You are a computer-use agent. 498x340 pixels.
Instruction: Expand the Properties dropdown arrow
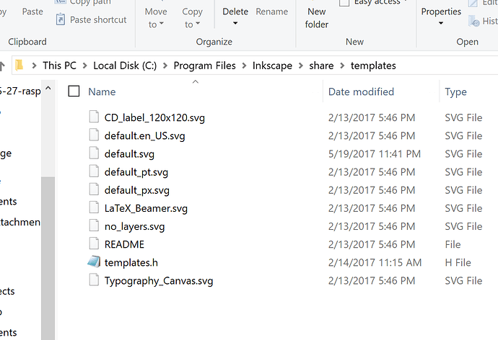(x=441, y=23)
